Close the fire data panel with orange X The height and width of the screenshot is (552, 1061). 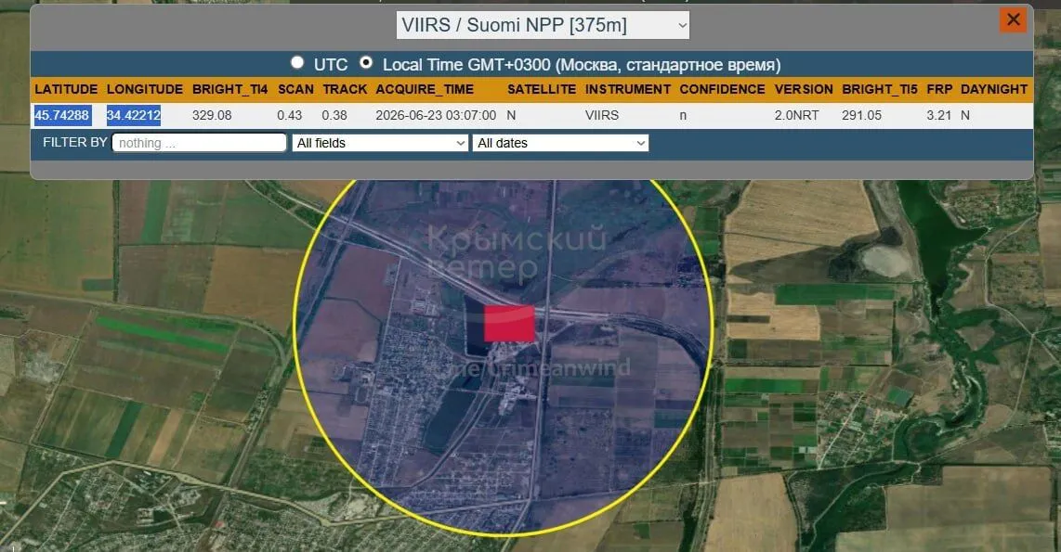click(x=1013, y=19)
